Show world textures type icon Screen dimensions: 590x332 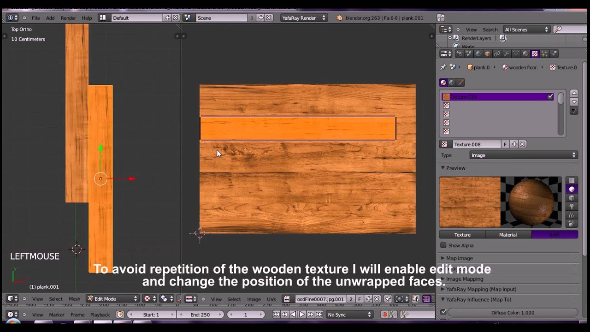[452, 83]
